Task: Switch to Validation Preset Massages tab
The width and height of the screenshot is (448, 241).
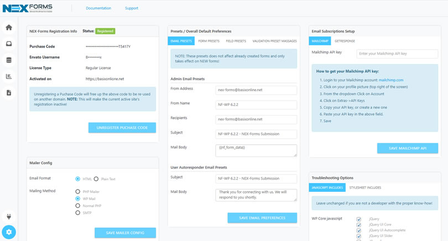Action: pyautogui.click(x=274, y=41)
